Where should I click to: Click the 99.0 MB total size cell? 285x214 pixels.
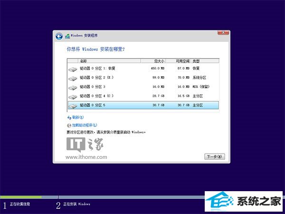click(x=158, y=78)
